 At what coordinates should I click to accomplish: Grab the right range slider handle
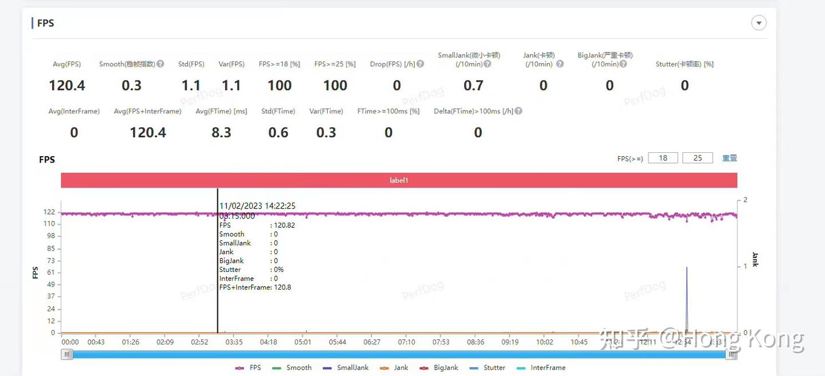tap(731, 354)
